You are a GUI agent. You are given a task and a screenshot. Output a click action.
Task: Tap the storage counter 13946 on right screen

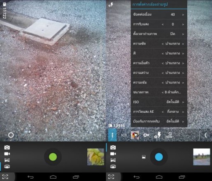pos(117,125)
